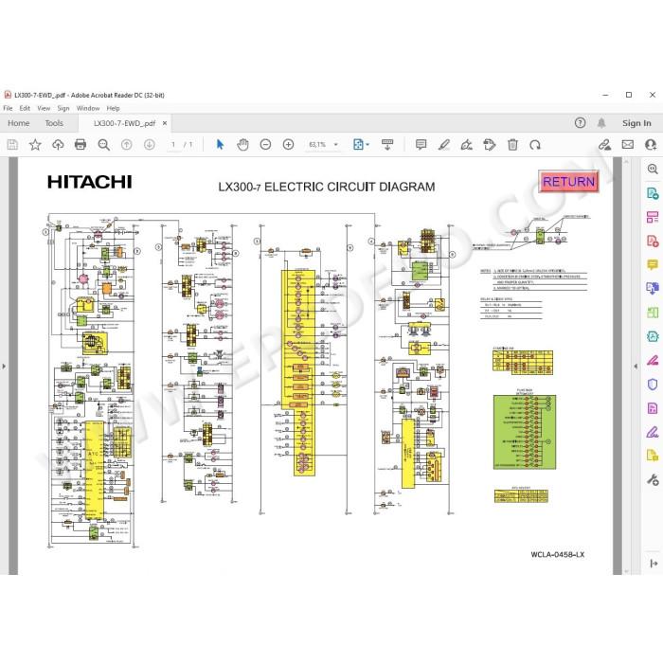Expand the right tools pane bottom arrow

(654, 564)
